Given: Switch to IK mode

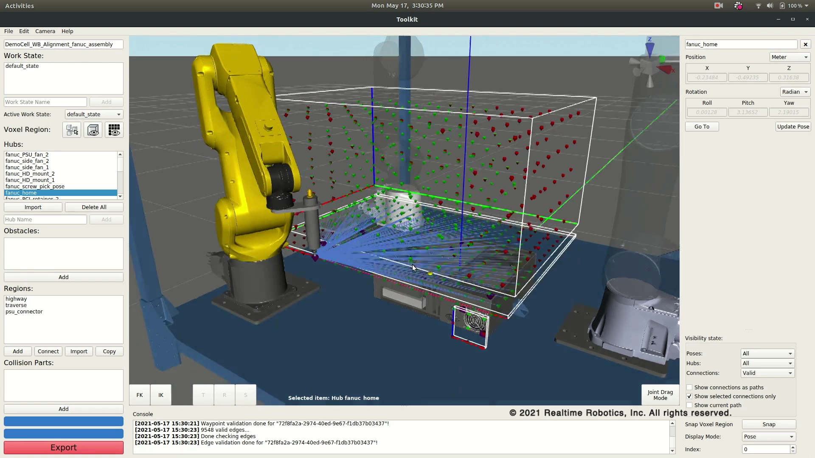Looking at the screenshot, I should click(161, 395).
